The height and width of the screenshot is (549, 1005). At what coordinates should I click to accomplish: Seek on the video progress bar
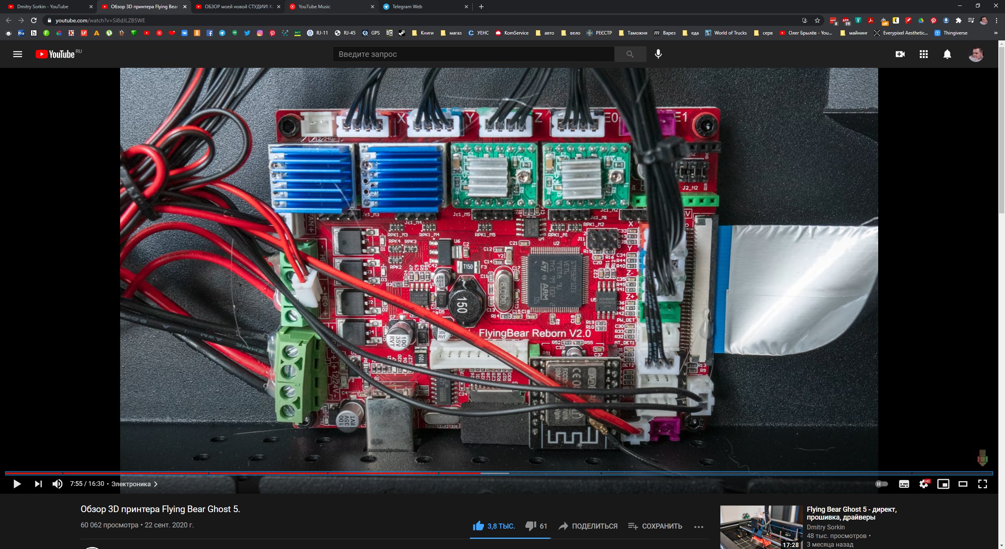coord(499,473)
